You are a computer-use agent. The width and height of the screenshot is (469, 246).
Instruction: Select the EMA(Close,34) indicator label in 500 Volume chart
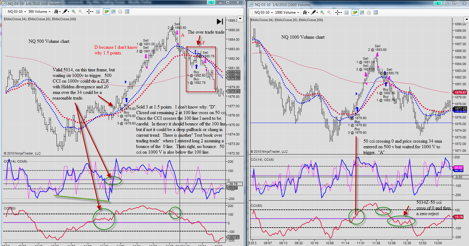[15, 19]
